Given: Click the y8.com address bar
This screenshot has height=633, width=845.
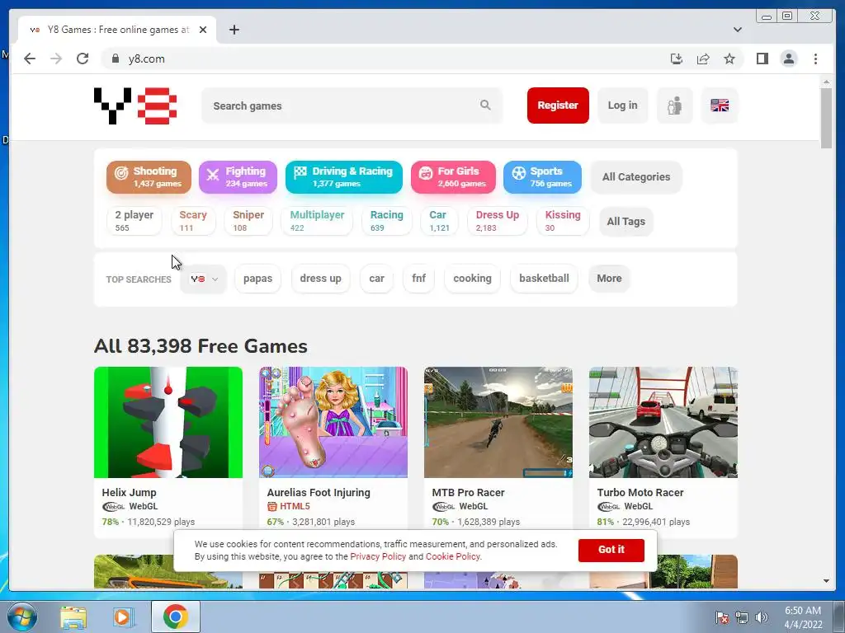Looking at the screenshot, I should 388,59.
